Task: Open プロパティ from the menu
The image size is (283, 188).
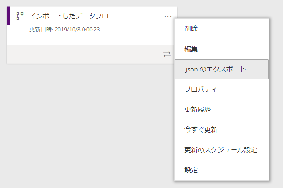Action: 222,89
